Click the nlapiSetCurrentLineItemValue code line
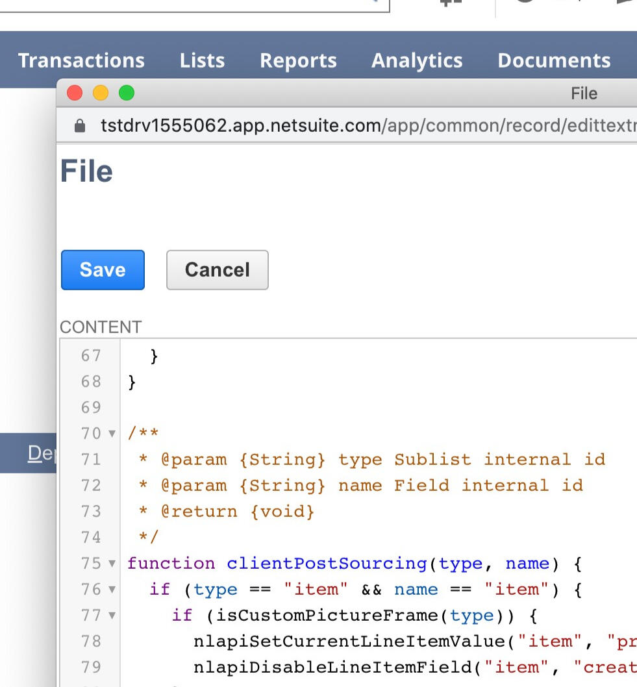This screenshot has height=687, width=637. [x=351, y=642]
